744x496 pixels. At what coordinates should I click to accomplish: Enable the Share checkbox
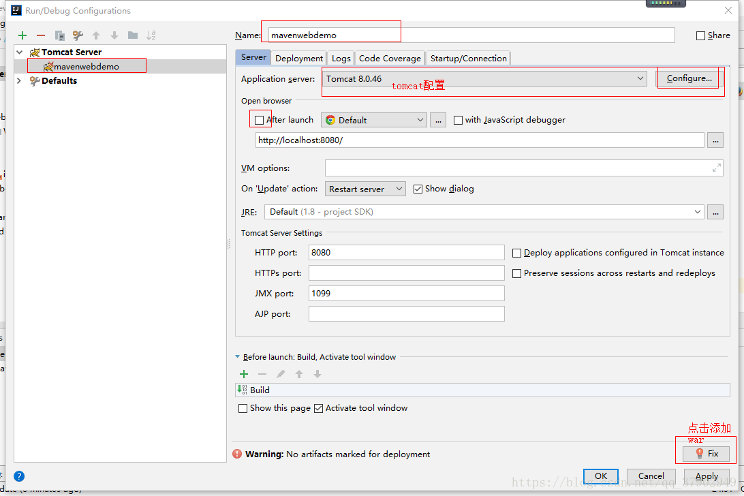point(700,35)
